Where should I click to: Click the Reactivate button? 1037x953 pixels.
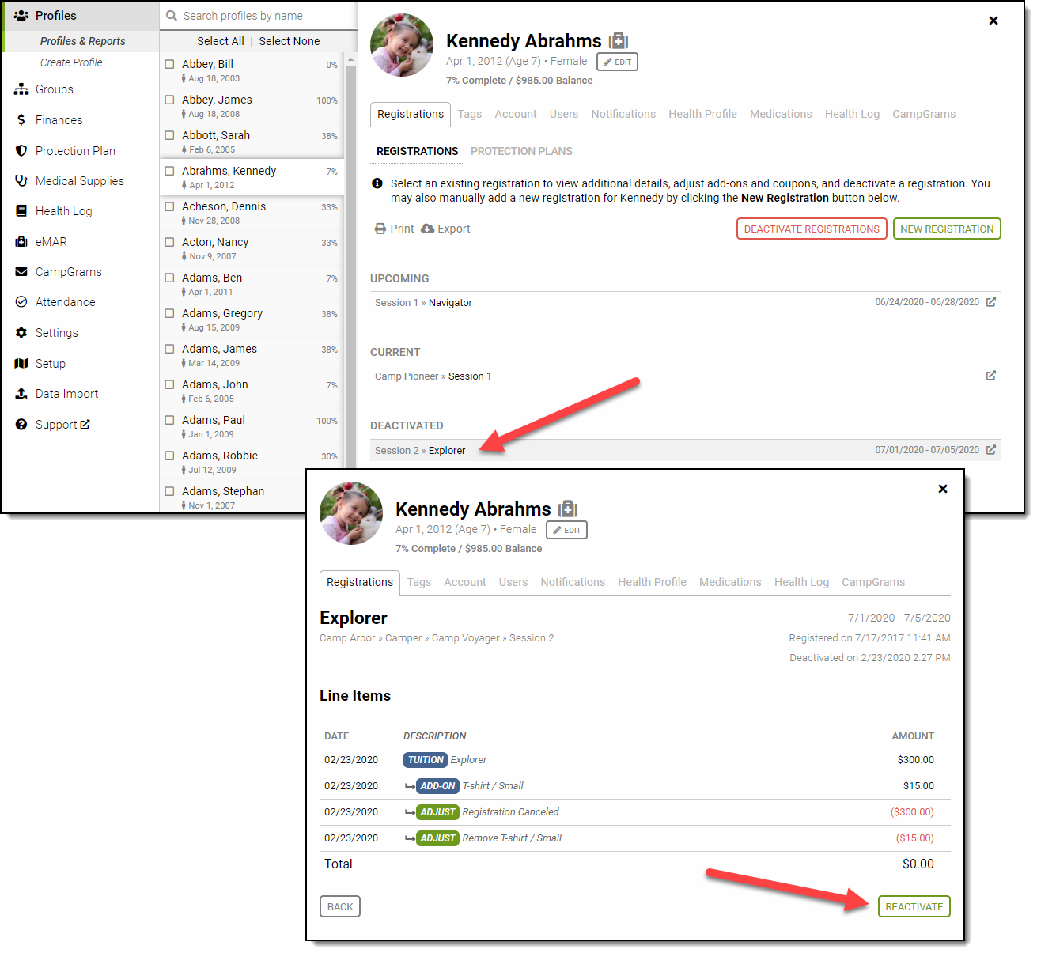pos(914,906)
